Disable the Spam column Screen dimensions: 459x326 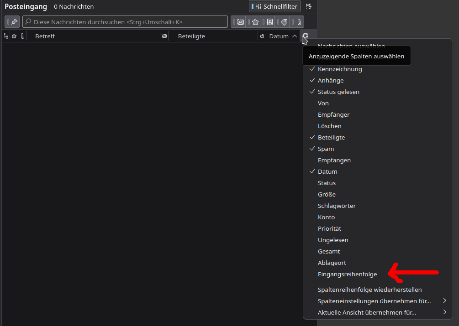coord(326,149)
